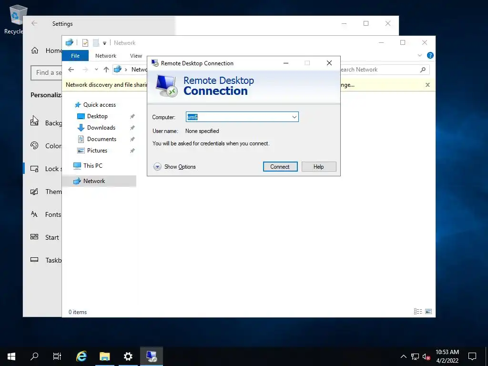
Task: Show hidden tray icons
Action: click(403, 356)
